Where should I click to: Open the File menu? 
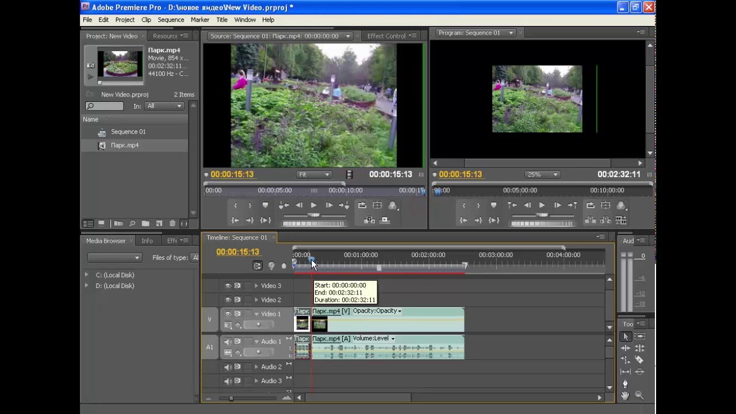coord(87,20)
